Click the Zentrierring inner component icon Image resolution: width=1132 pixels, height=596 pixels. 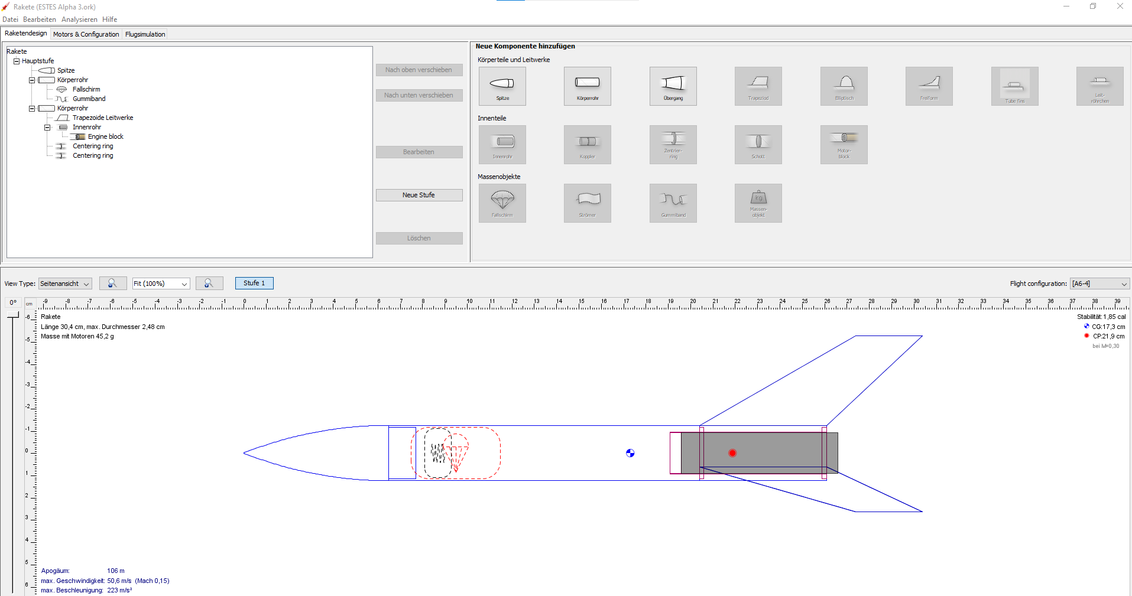[673, 145]
